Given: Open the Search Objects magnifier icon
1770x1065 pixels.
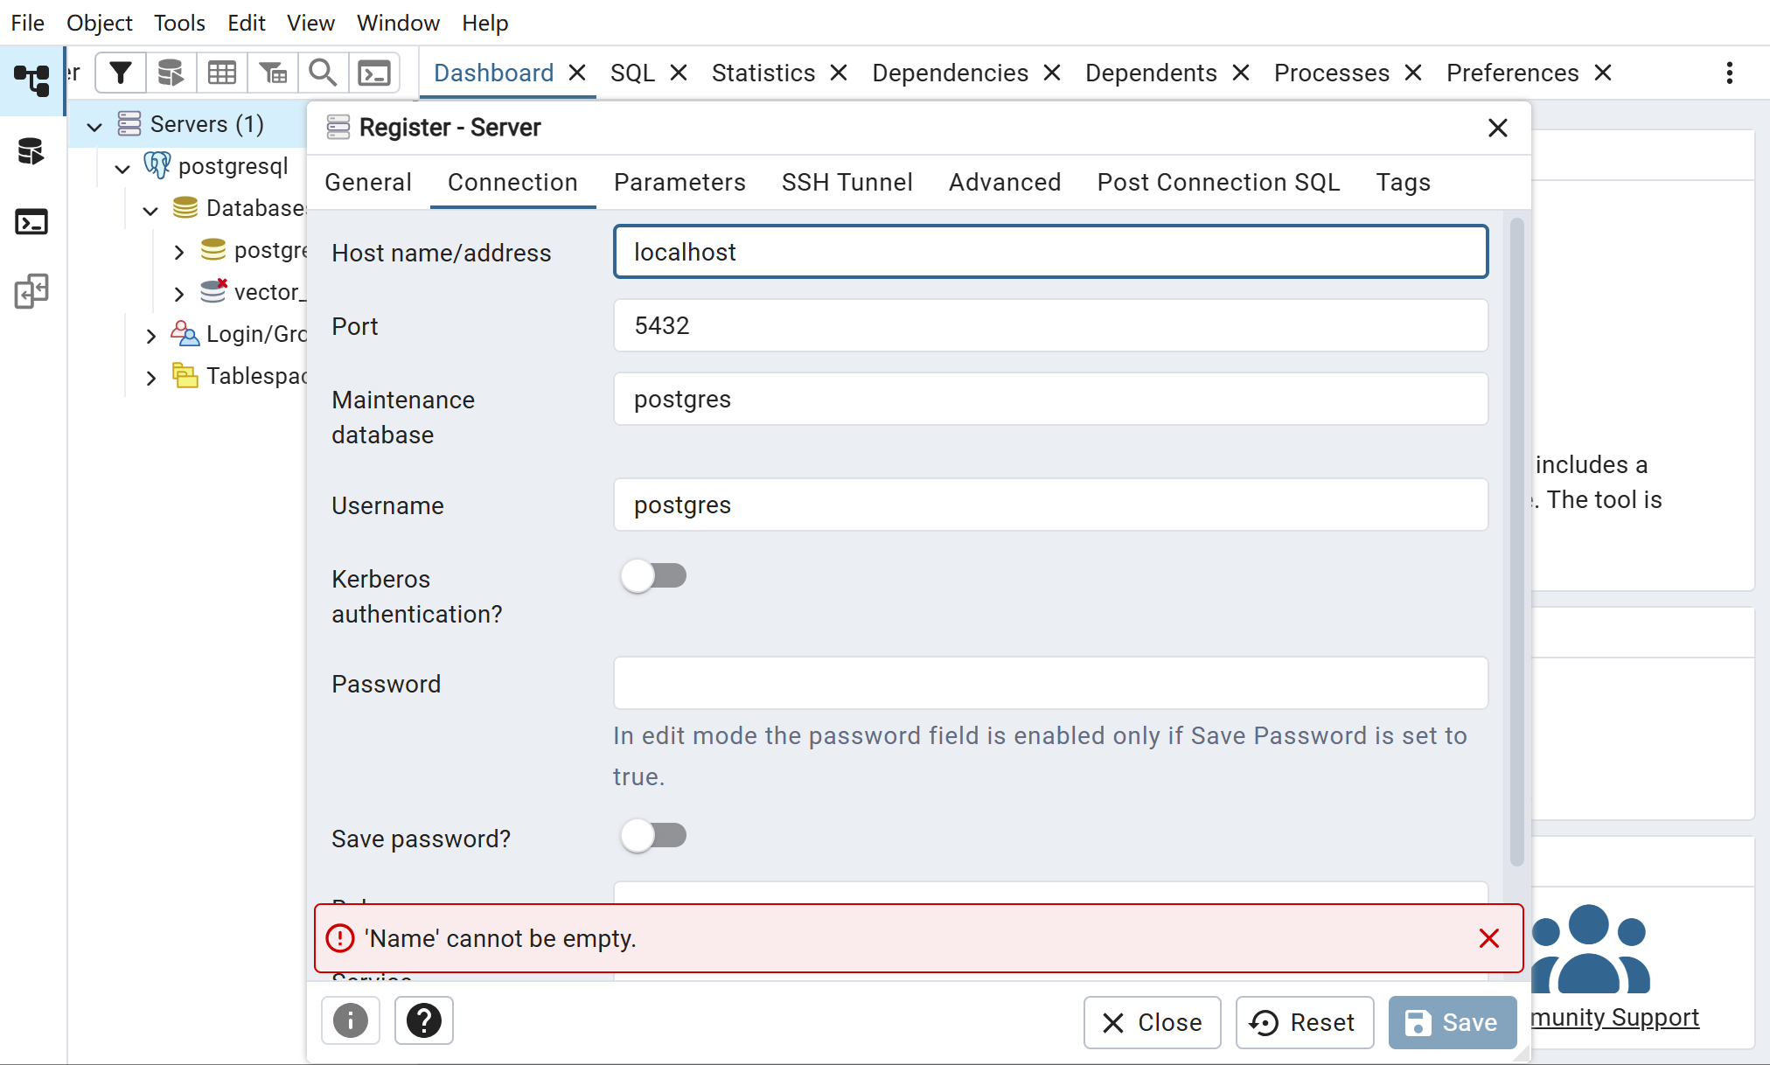Looking at the screenshot, I should (323, 73).
